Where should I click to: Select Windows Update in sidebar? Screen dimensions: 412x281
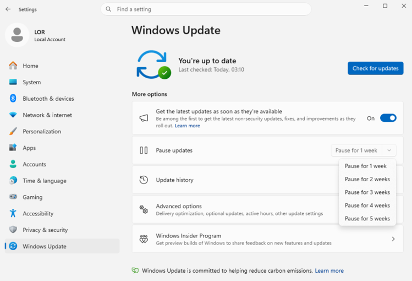62,246
